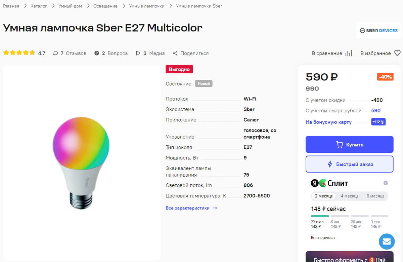403x262 pixels.
Task: Add the product to comparison
Action: point(349,53)
